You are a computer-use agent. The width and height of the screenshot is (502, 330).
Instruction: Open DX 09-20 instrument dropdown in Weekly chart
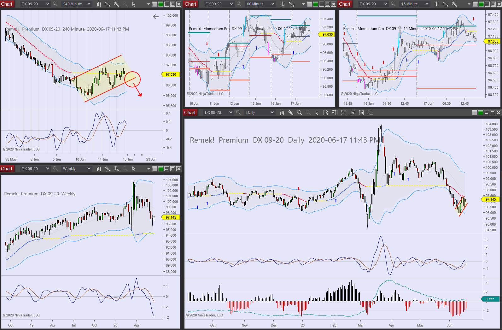point(35,169)
